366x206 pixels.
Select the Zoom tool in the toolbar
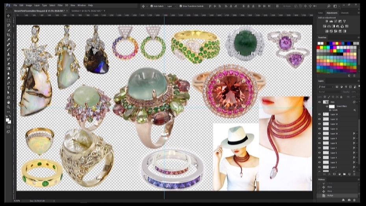8,107
